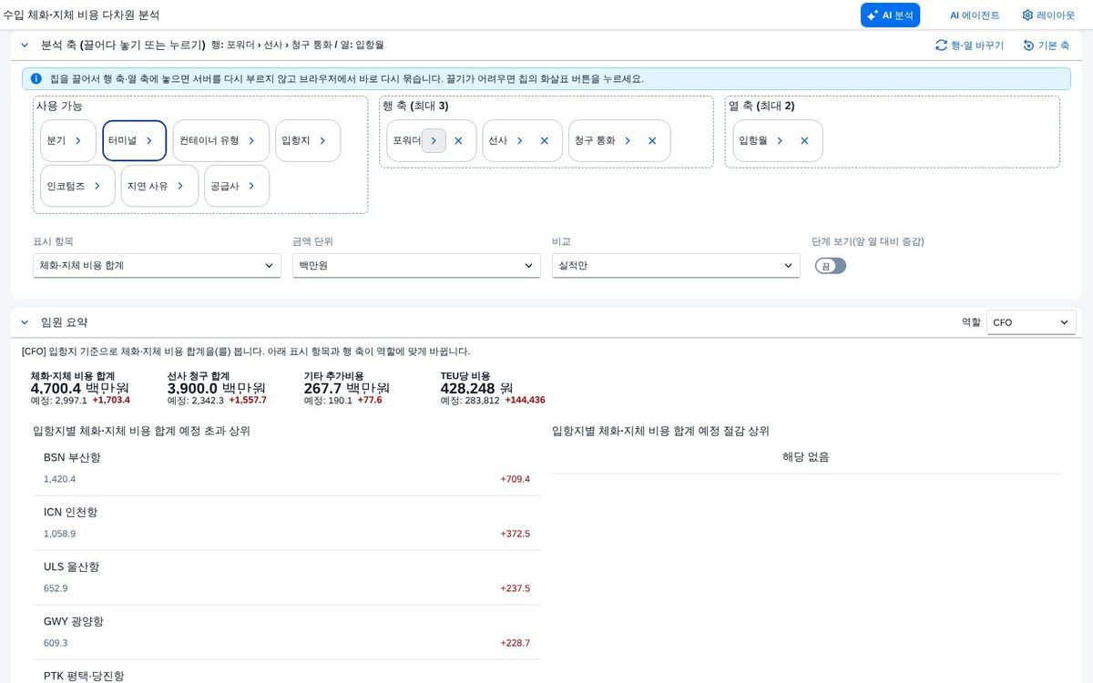1093x683 pixels.
Task: Click arrow on the 인코텀즈 chip
Action: pos(97,186)
